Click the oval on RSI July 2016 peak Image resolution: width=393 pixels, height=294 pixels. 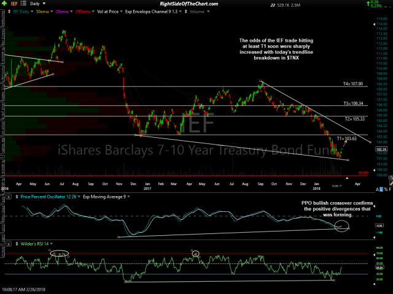[60, 253]
